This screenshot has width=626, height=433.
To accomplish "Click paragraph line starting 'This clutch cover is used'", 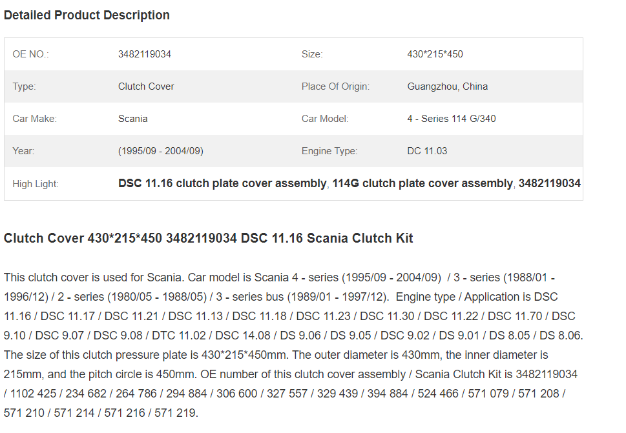I will [x=280, y=277].
